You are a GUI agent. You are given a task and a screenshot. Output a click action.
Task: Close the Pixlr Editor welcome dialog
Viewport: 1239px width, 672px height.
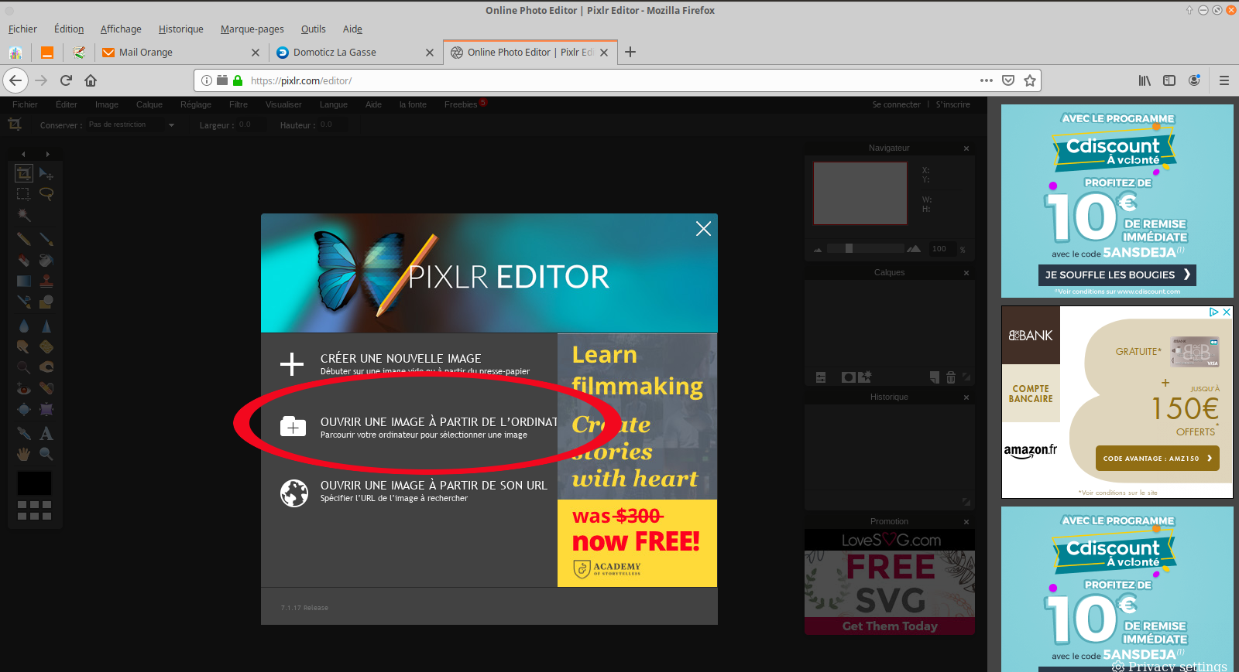click(703, 229)
